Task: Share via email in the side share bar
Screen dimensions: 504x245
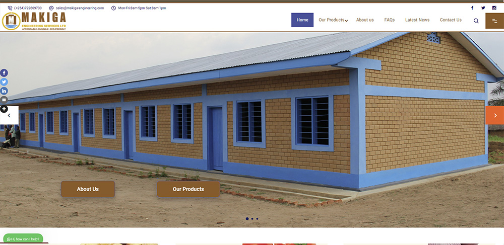Action: tap(4, 100)
